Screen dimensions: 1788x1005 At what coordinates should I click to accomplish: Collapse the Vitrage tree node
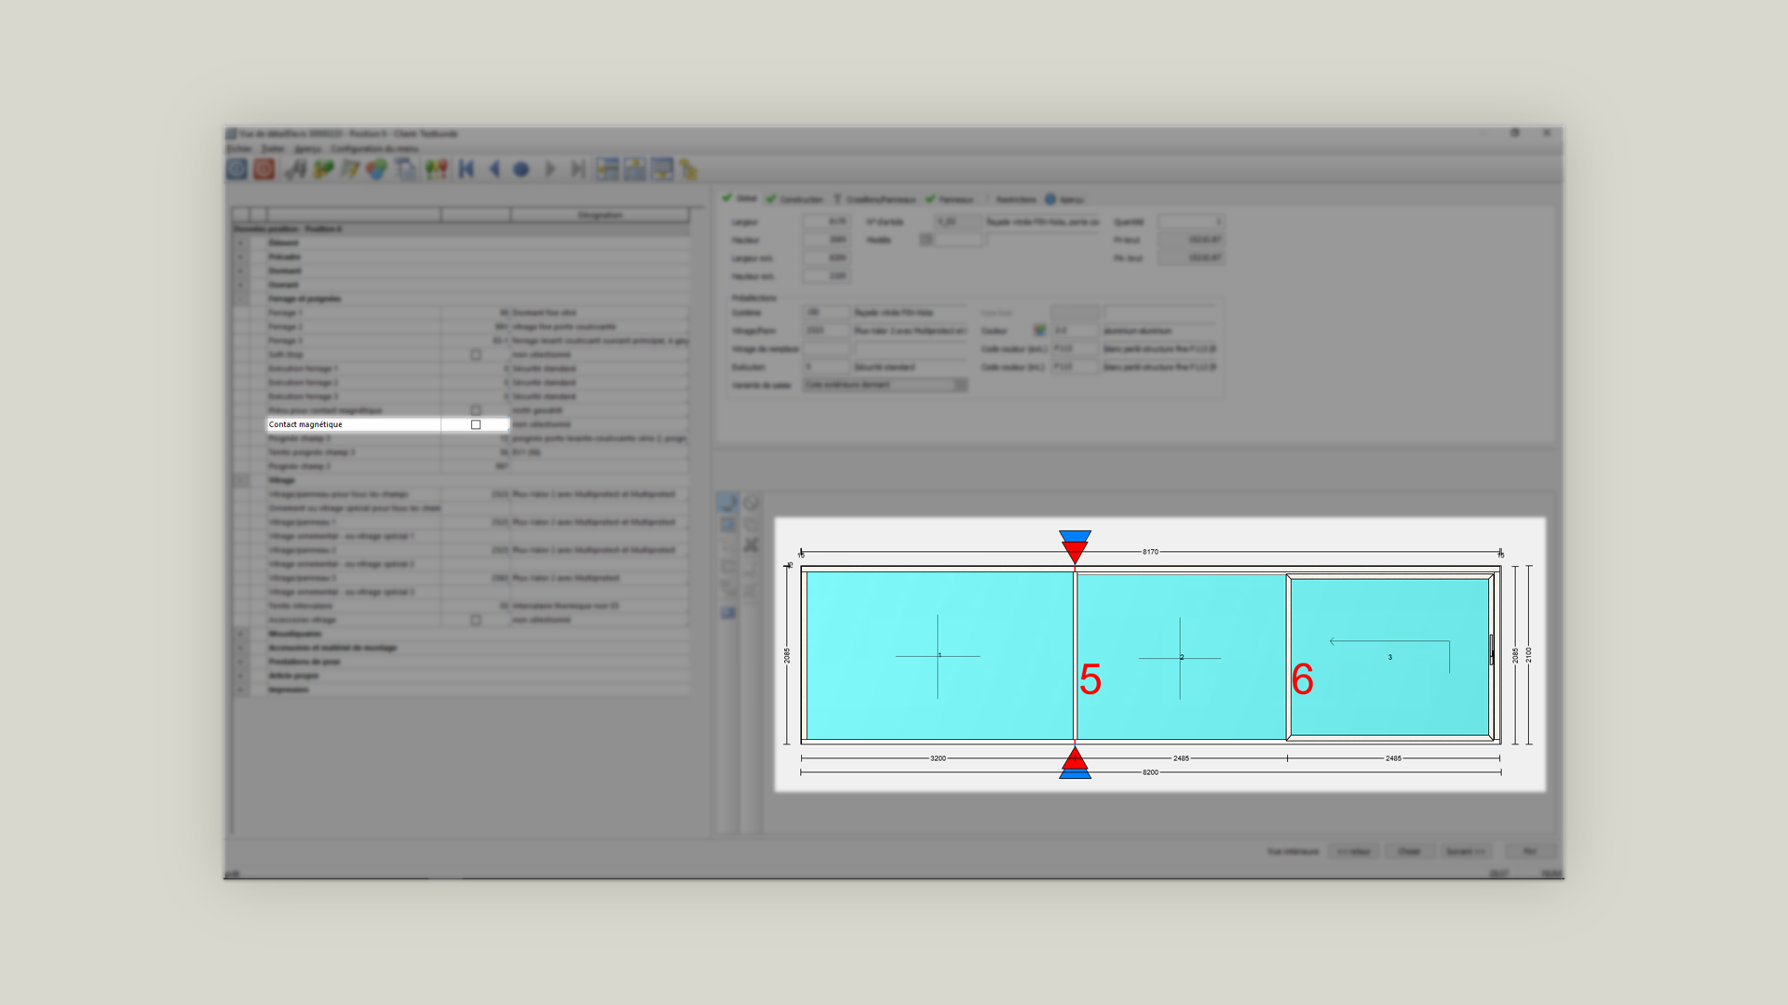240,480
